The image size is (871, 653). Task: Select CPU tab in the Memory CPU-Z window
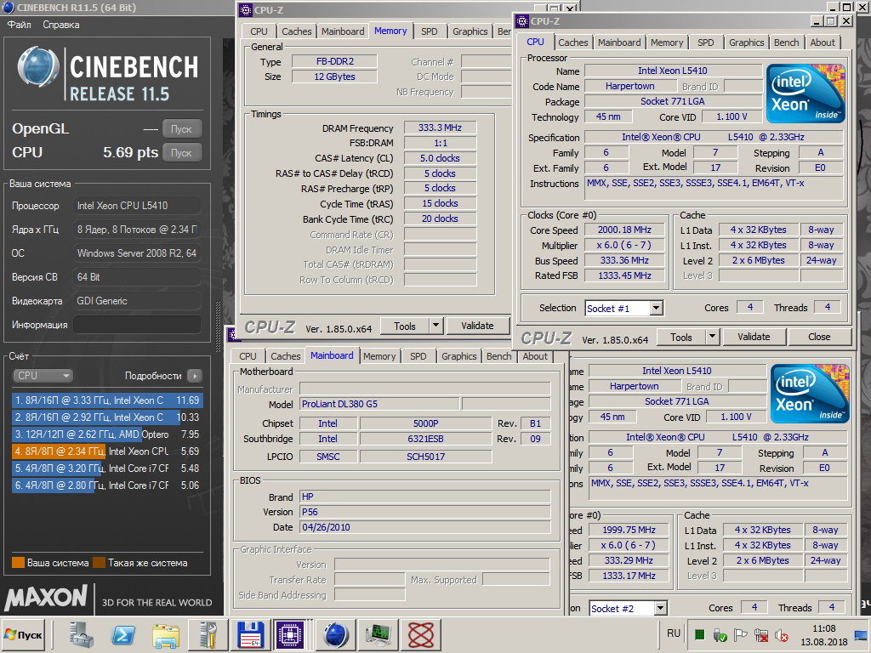[259, 31]
